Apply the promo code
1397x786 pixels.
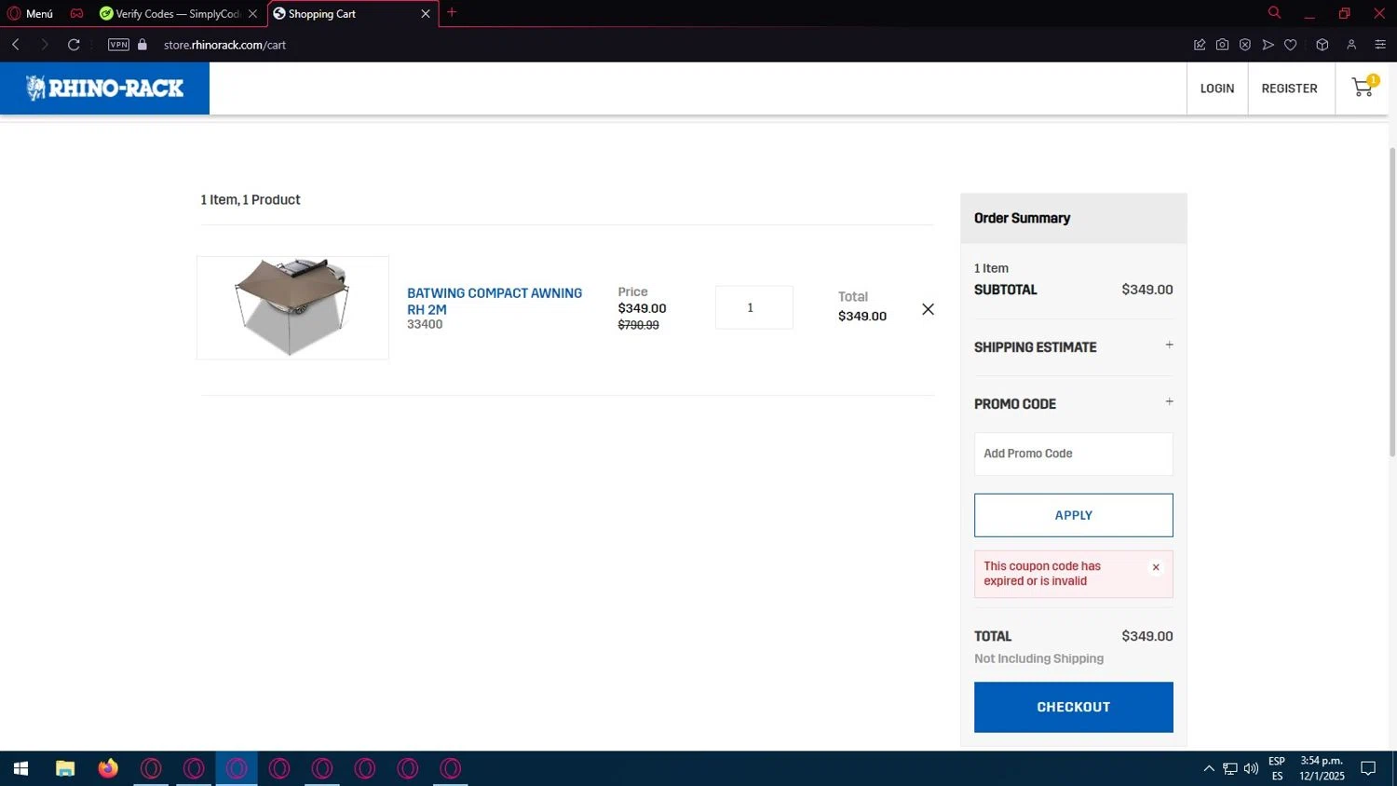point(1073,515)
